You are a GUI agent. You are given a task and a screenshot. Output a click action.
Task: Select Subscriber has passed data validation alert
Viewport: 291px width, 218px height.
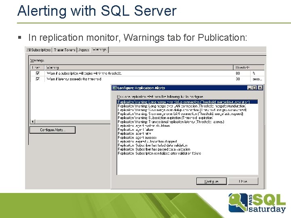(154, 149)
